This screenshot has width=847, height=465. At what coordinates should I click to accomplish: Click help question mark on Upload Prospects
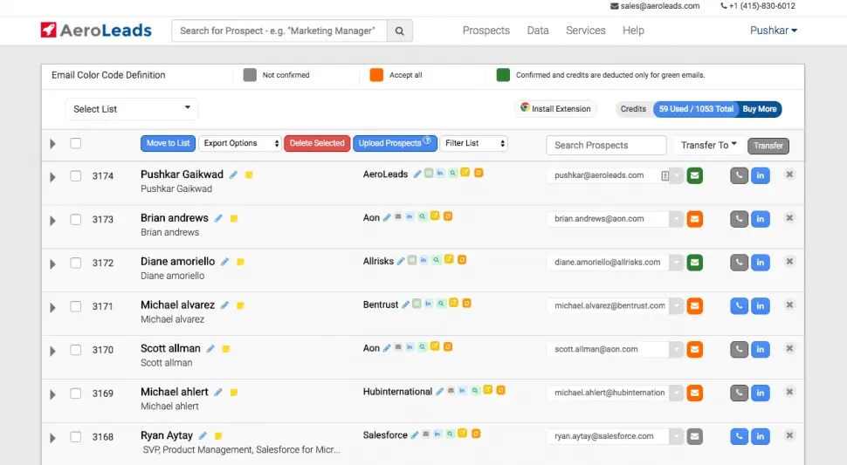coord(427,140)
